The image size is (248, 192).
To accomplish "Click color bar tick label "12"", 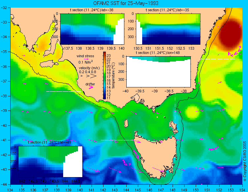I will point(109,95).
